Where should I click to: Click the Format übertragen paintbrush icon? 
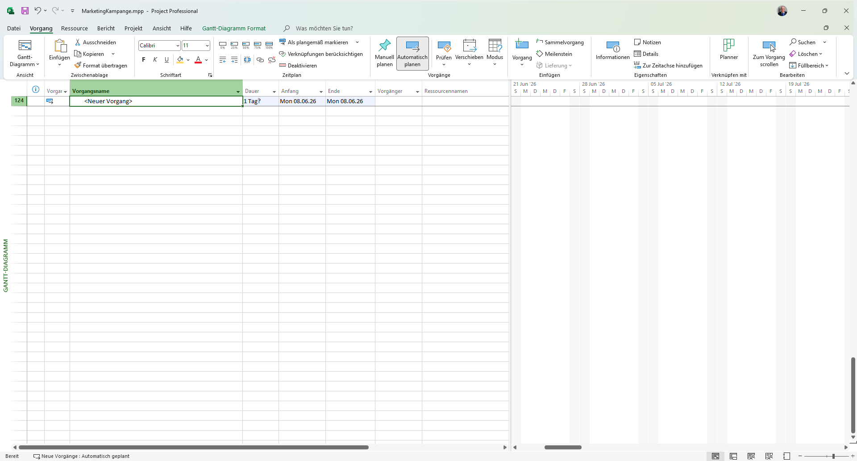78,65
